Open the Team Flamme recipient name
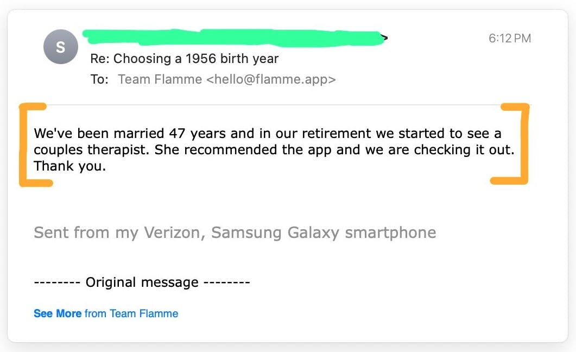The image size is (576, 352). pos(160,79)
